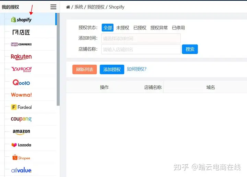Filter by 未授权 status
Screen dimensions: 247x177
[x=123, y=28]
